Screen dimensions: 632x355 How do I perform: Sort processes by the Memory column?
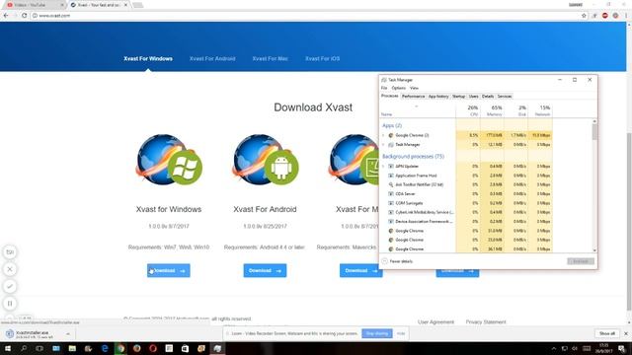[x=492, y=110]
